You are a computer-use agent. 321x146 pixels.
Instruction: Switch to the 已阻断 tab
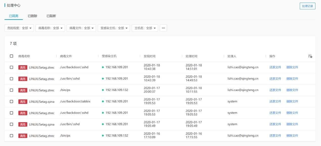51,16
